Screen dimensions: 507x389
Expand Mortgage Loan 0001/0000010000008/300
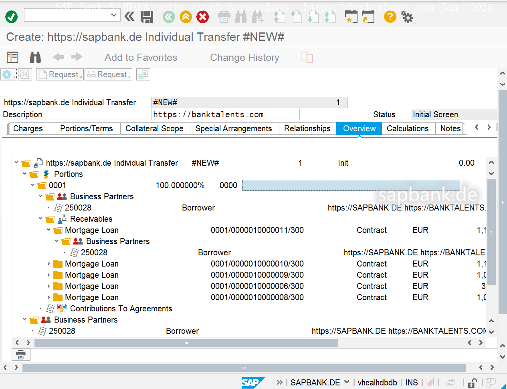[48, 297]
